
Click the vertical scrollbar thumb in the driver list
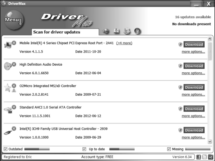[210, 51]
